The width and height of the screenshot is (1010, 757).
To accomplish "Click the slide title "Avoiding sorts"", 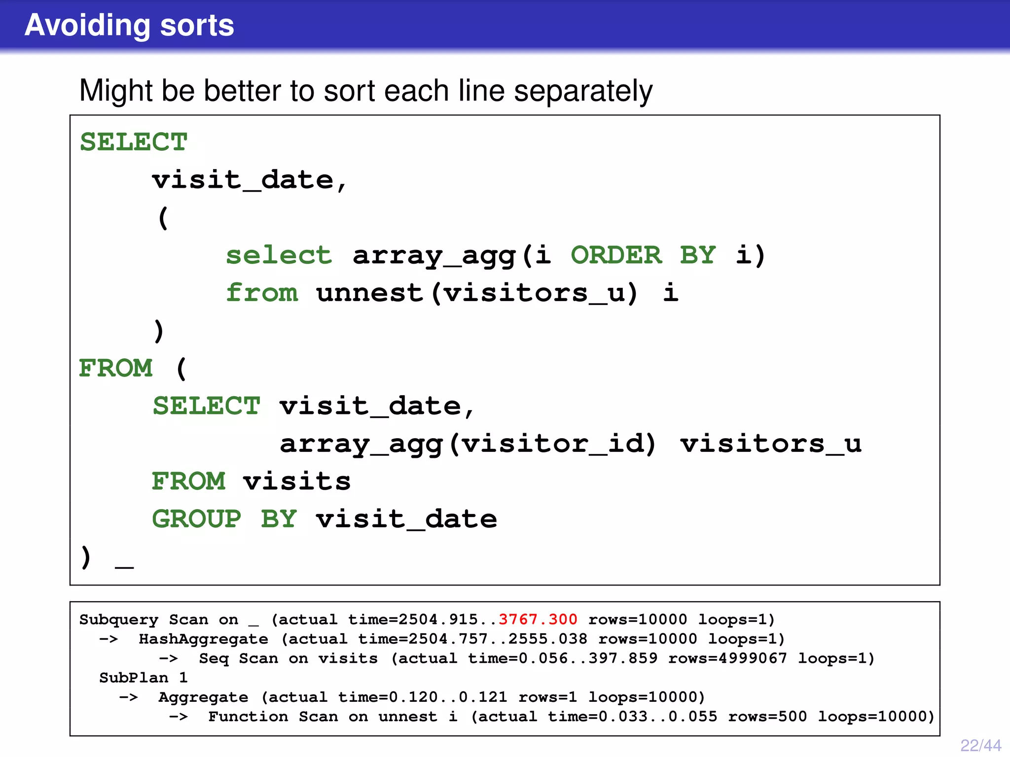I will (x=129, y=25).
